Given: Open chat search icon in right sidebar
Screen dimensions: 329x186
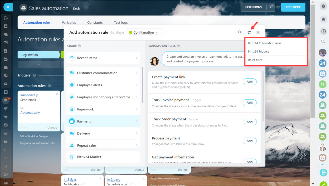Looking at the screenshot, I should click(323, 32).
